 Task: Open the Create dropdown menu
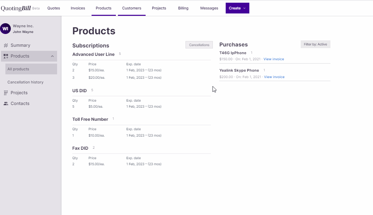click(x=237, y=8)
